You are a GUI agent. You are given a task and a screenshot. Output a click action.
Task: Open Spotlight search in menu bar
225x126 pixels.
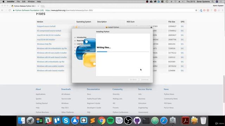click(x=213, y=1)
